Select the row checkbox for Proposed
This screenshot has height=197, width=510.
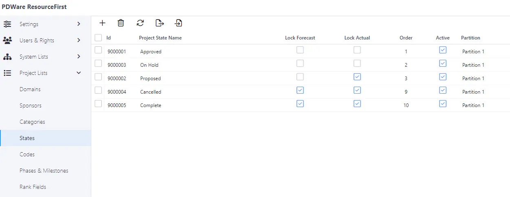coord(98,77)
